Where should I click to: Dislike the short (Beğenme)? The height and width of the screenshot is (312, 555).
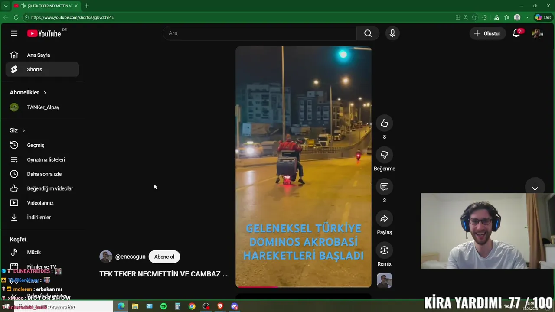tap(384, 155)
